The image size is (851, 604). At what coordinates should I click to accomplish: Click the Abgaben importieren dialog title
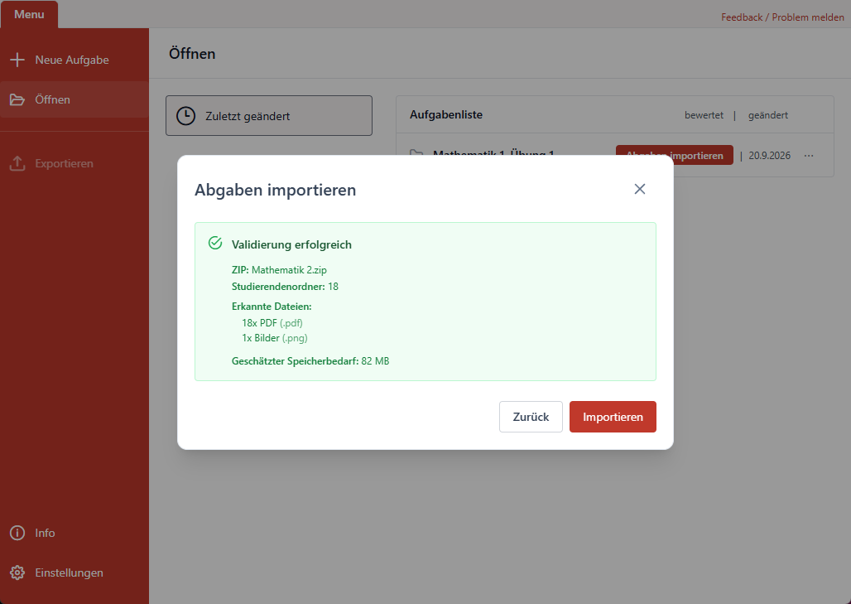[x=275, y=190]
